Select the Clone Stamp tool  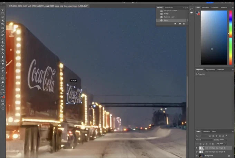3,42
